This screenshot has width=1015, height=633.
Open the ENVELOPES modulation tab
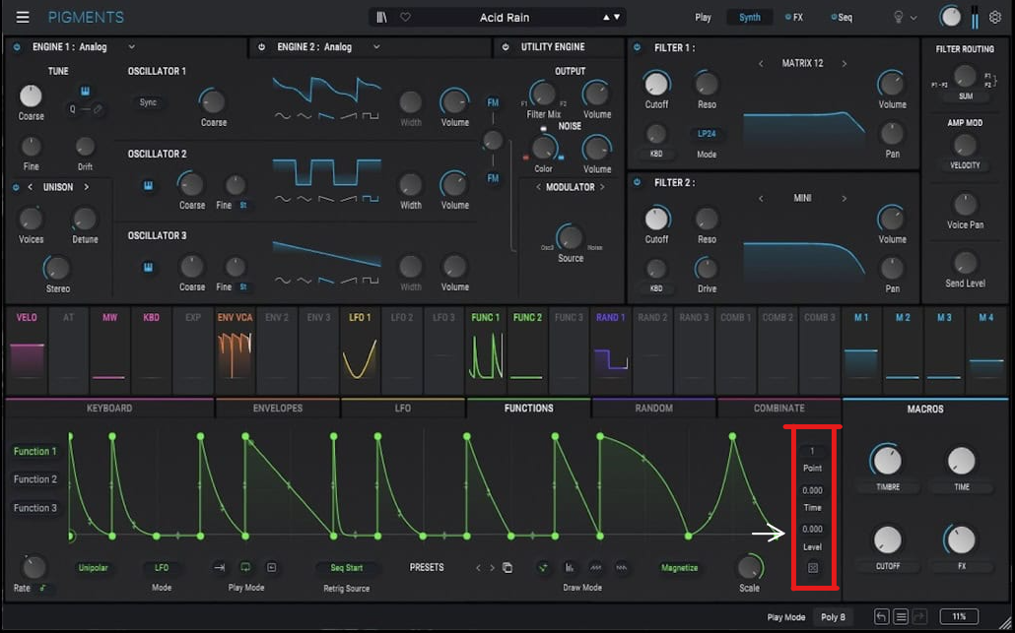click(x=278, y=408)
